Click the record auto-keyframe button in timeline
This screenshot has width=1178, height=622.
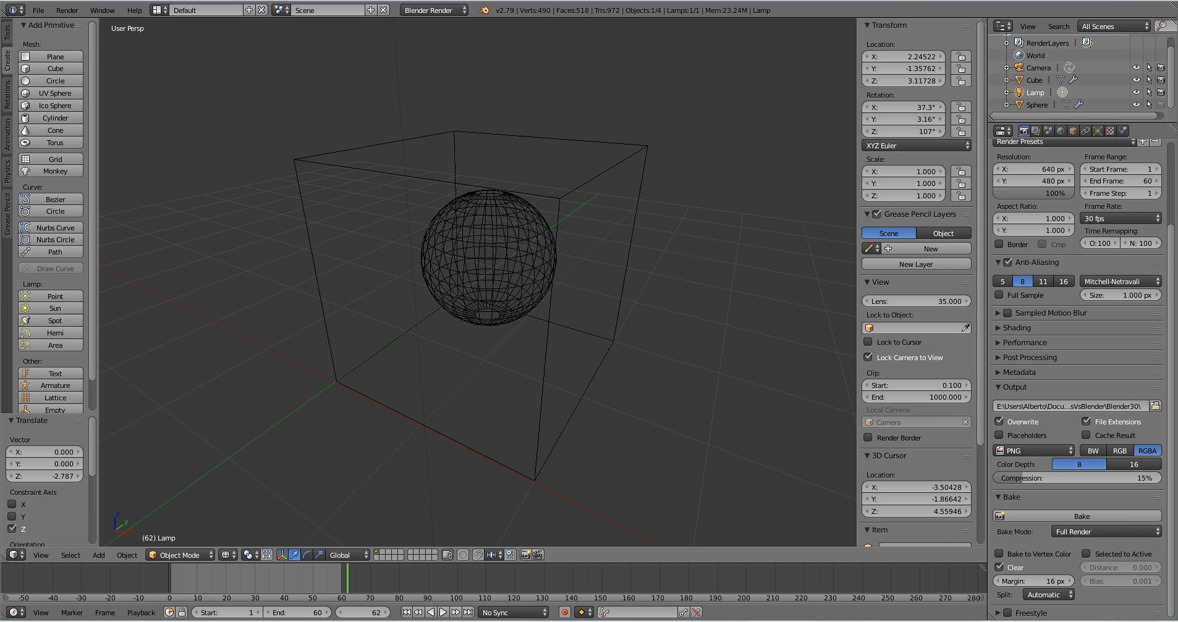564,612
